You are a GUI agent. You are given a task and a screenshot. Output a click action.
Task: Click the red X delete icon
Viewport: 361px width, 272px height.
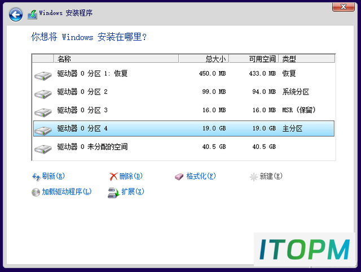[113, 177]
